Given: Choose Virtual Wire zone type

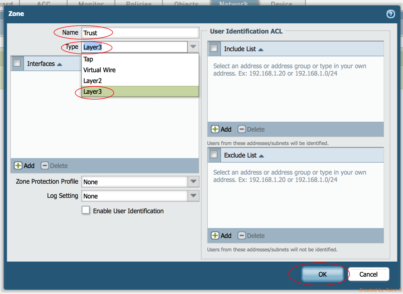Looking at the screenshot, I should pos(140,70).
